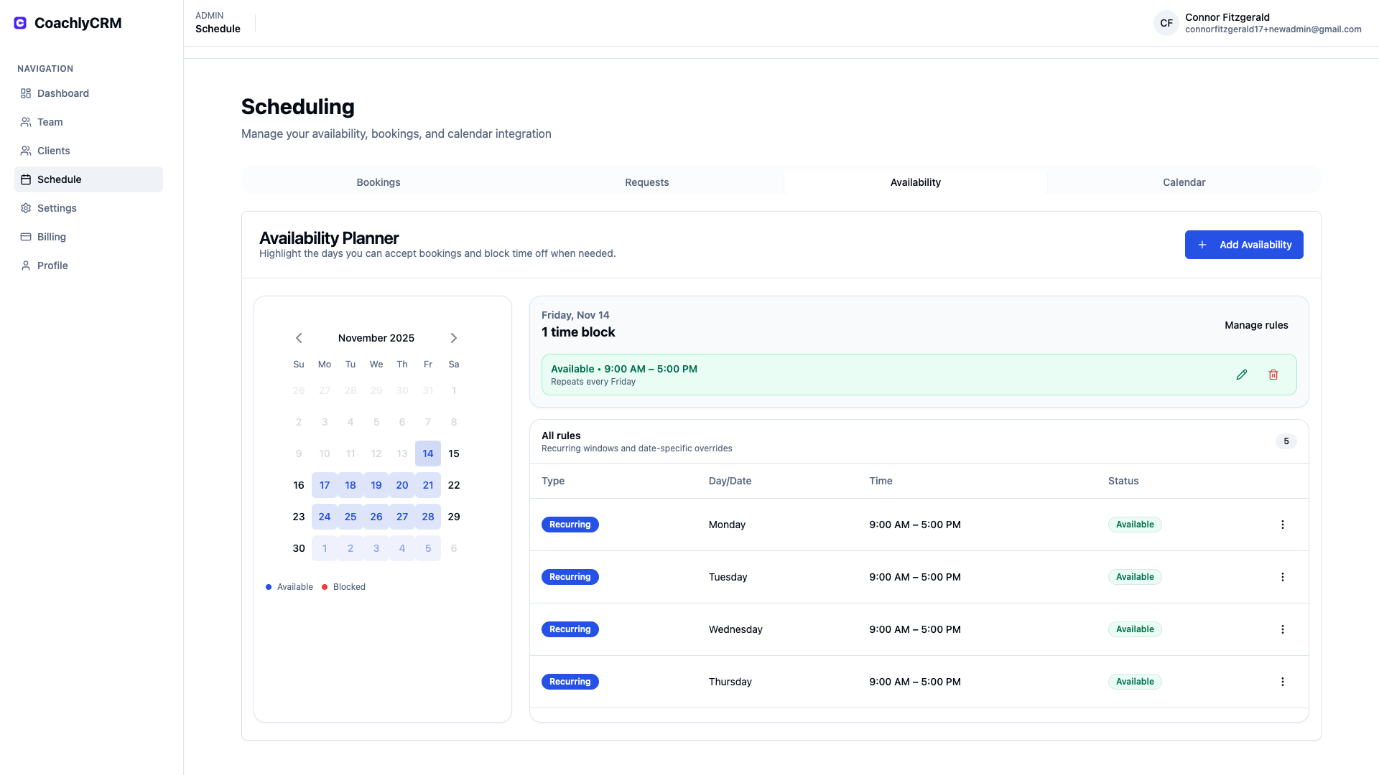Screen dimensions: 1379x775
Task: Switch to the Calendar tab
Action: click(1184, 182)
